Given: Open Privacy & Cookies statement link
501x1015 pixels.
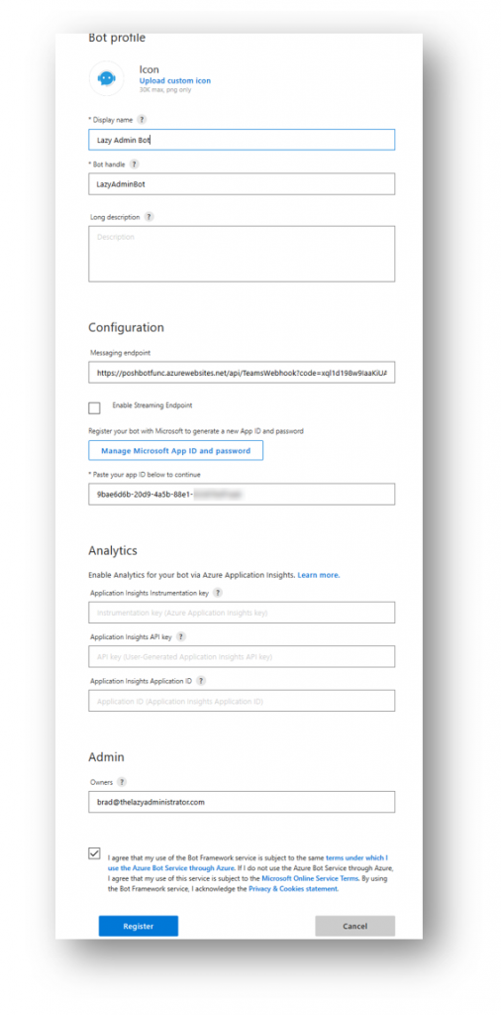Looking at the screenshot, I should pos(293,889).
